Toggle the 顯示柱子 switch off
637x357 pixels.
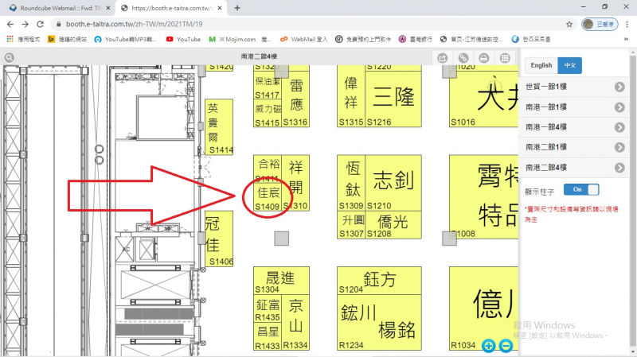coord(580,189)
